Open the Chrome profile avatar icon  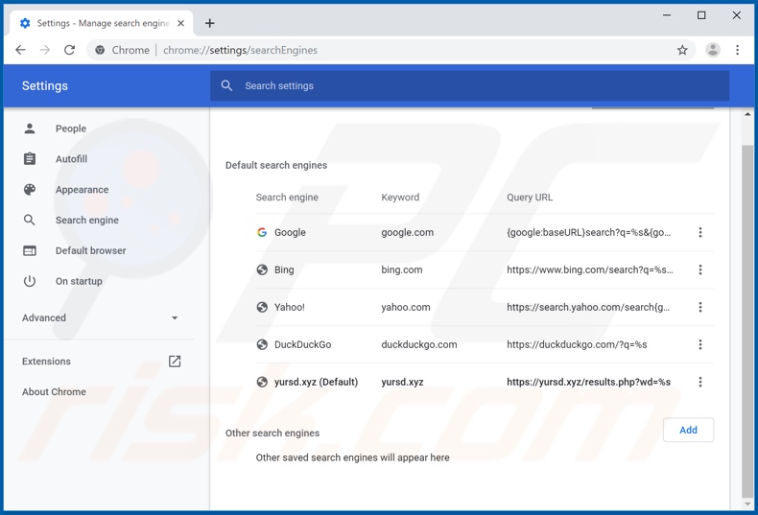coord(712,50)
